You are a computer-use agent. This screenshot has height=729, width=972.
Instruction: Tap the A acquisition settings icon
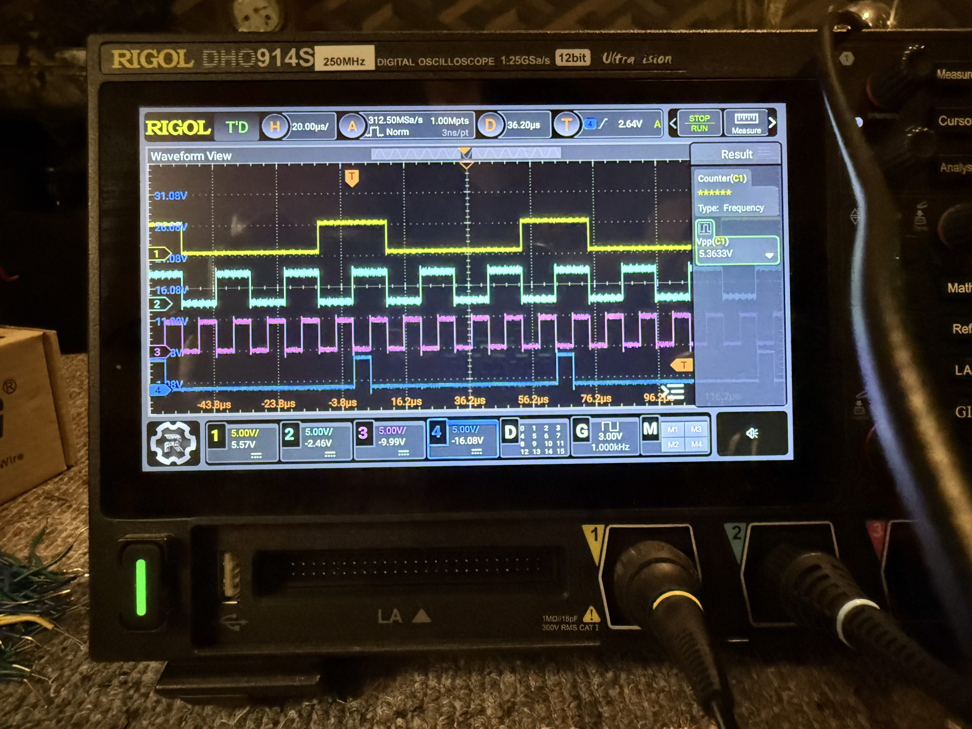pyautogui.click(x=352, y=126)
